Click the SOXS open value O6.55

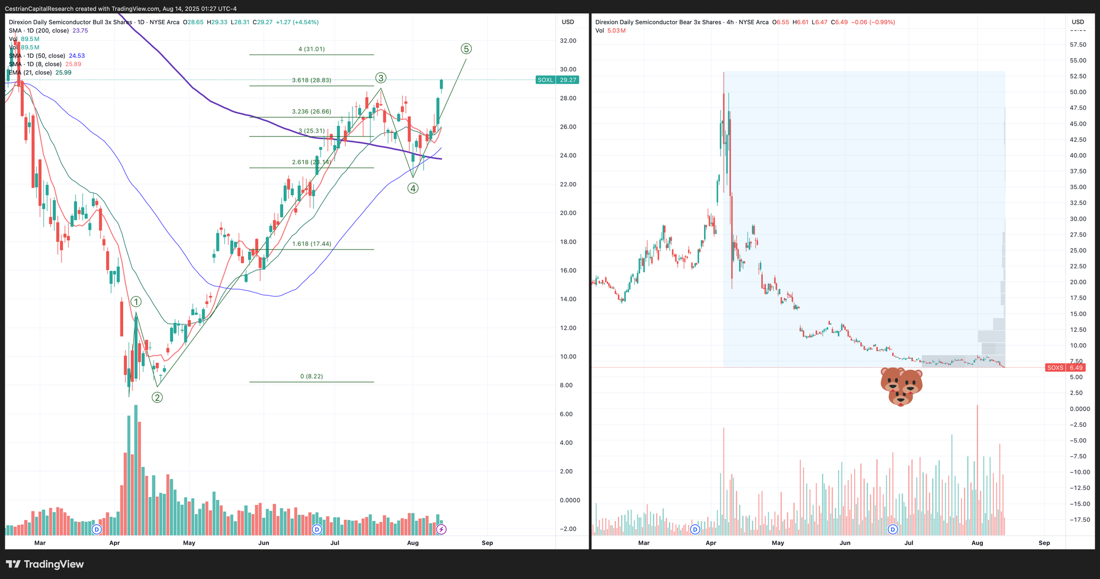(781, 22)
